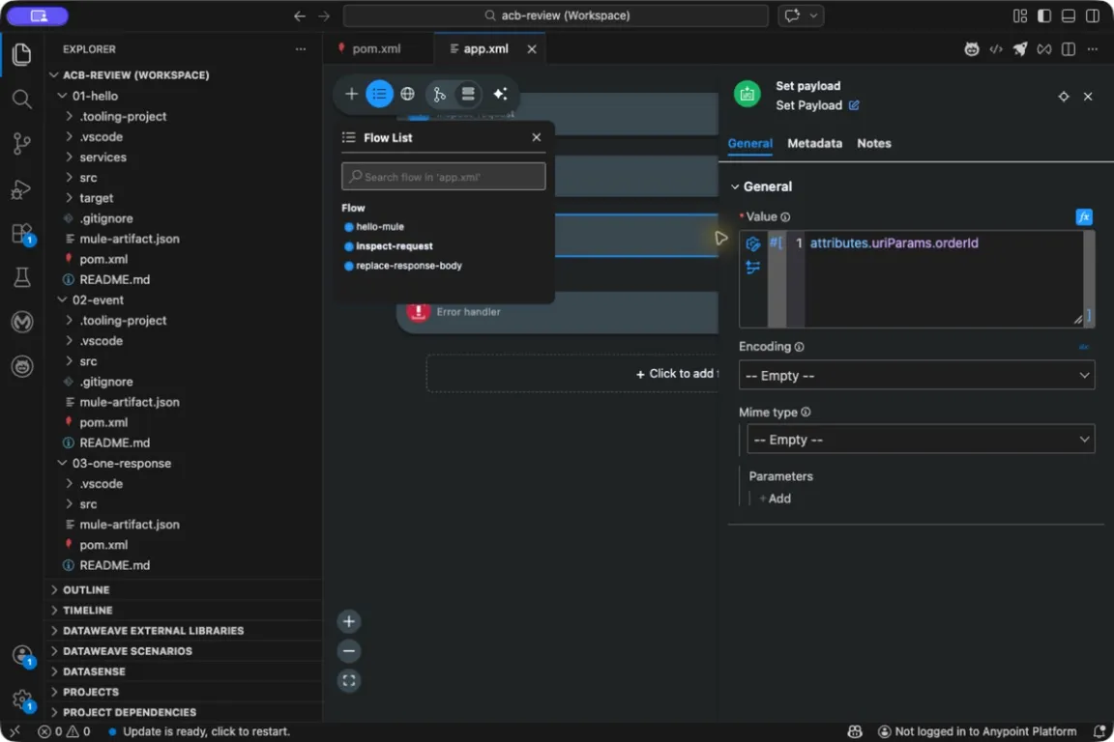Open mule-artifact.json under 01-hello
The image size is (1114, 742).
(x=130, y=239)
